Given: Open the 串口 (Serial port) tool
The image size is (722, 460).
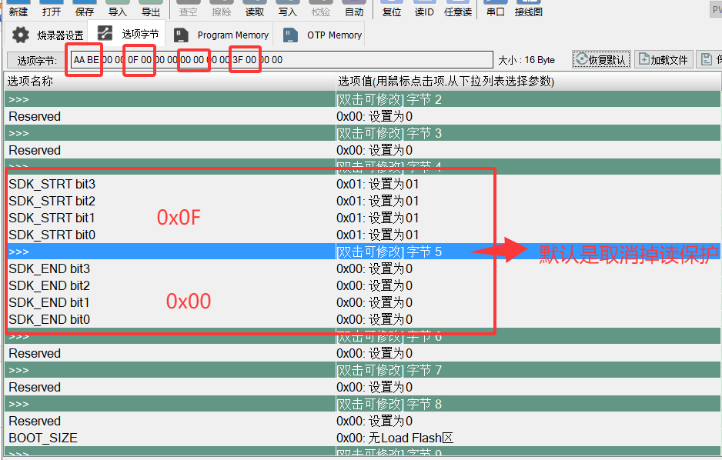Looking at the screenshot, I should click(x=496, y=8).
